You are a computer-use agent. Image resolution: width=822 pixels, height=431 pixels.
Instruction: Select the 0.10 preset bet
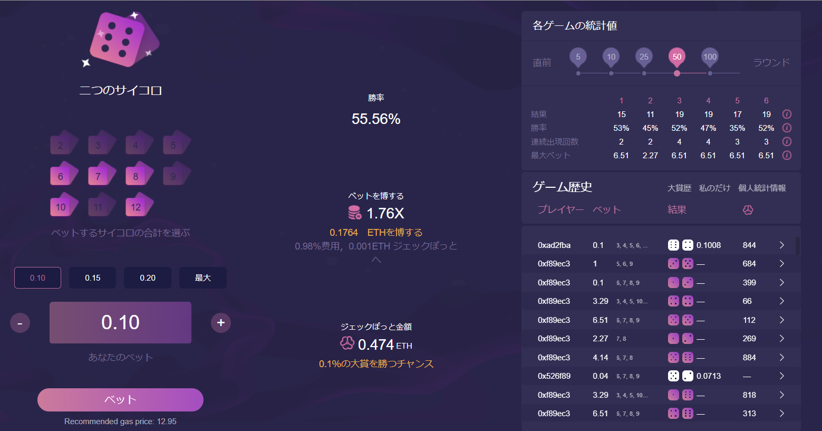click(x=37, y=278)
